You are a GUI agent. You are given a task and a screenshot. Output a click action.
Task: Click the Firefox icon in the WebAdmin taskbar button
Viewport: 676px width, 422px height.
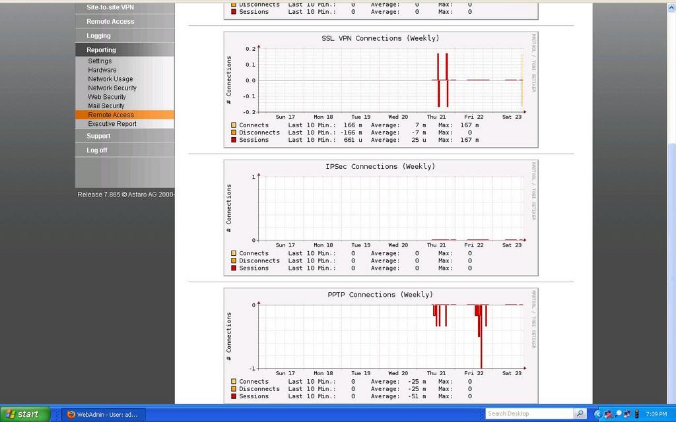71,414
